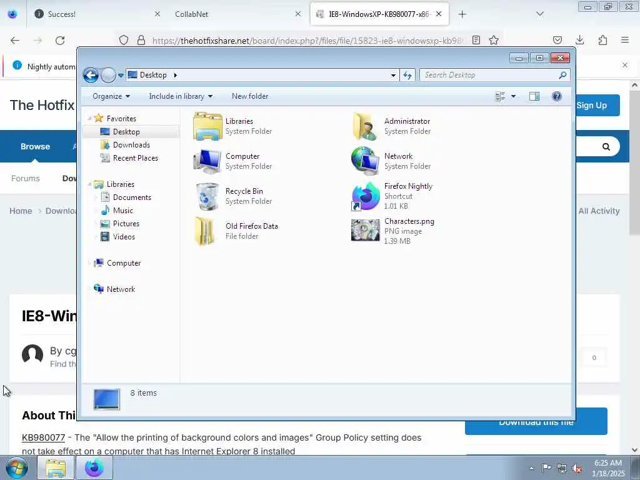The height and width of the screenshot is (480, 640).
Task: Click Explorer forward navigation arrow
Action: click(x=108, y=75)
